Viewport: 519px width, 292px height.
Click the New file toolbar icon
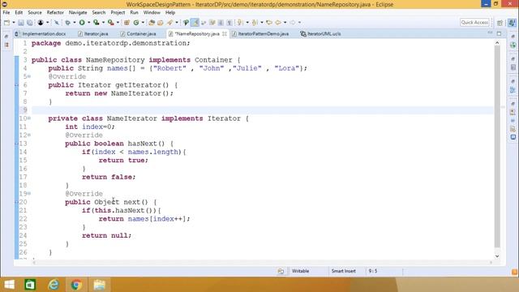coord(7,23)
